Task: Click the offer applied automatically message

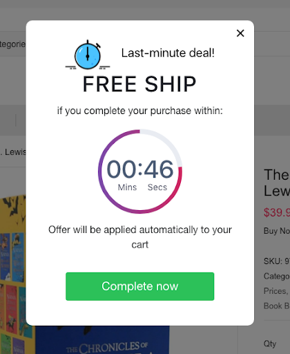Action: point(140,237)
